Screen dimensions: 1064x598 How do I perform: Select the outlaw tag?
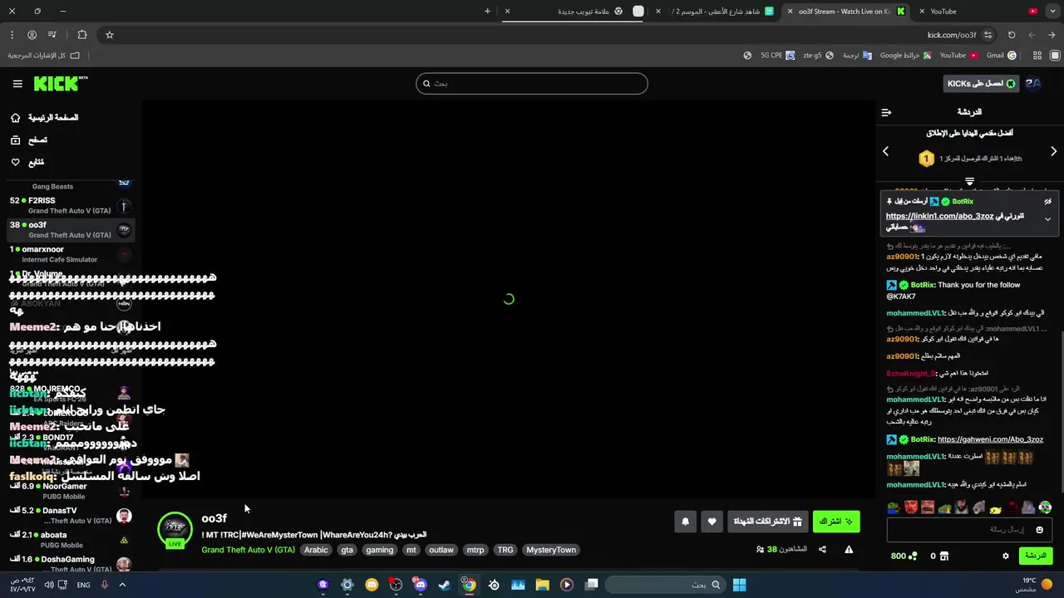[441, 550]
